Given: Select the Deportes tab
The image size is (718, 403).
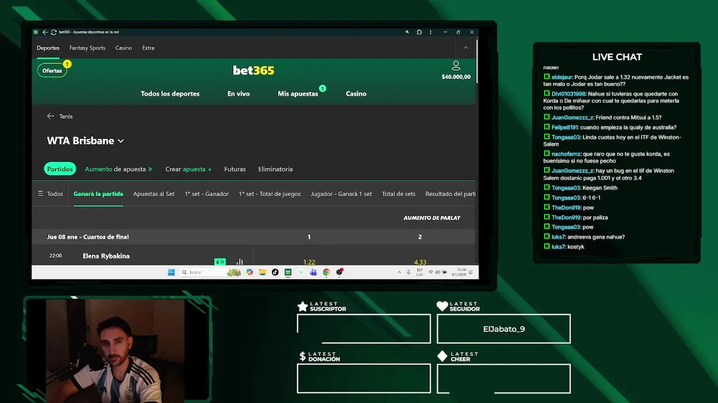Looking at the screenshot, I should [48, 48].
